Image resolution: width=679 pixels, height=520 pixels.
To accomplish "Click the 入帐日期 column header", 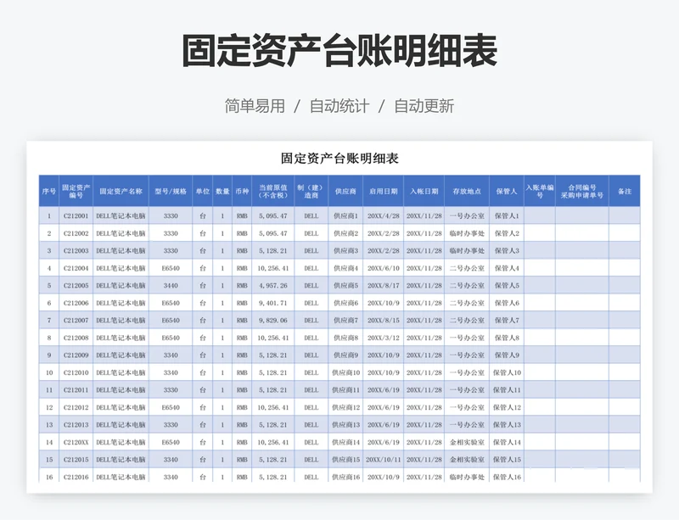I will coord(424,192).
